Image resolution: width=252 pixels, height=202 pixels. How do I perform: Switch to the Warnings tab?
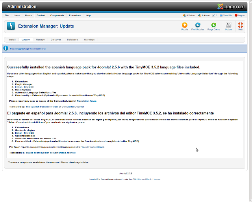pyautogui.click(x=89, y=39)
